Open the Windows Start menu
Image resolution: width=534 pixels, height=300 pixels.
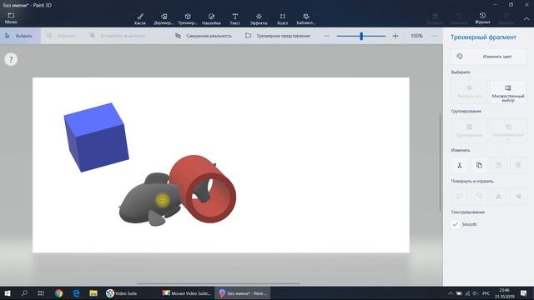coord(8,293)
